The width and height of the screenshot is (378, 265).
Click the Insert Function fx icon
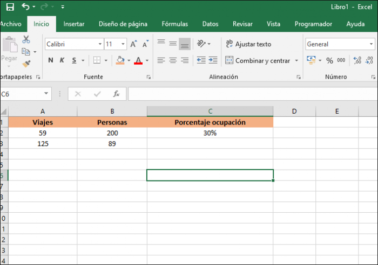[x=117, y=94]
